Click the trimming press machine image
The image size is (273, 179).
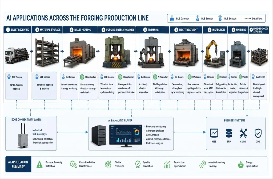coord(151,52)
